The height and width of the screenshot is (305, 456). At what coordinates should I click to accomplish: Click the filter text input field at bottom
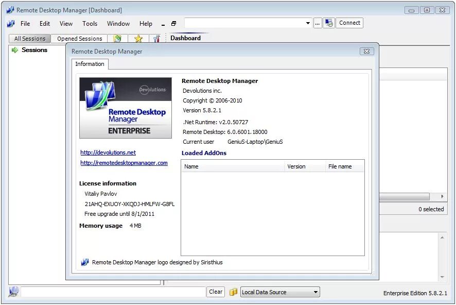coord(113,292)
